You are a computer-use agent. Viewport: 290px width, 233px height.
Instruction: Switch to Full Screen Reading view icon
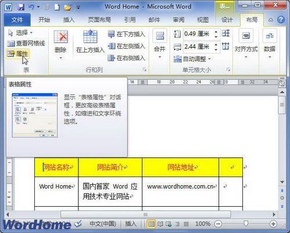click(160, 224)
